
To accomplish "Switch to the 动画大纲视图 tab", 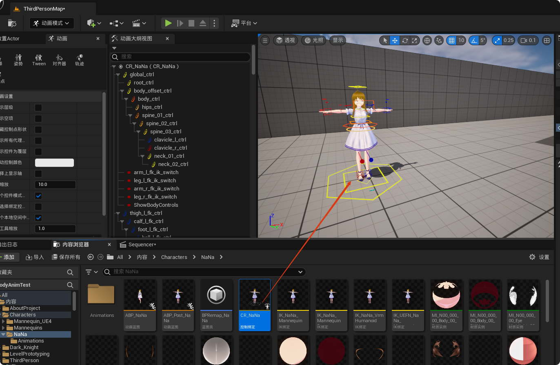I will (x=136, y=38).
